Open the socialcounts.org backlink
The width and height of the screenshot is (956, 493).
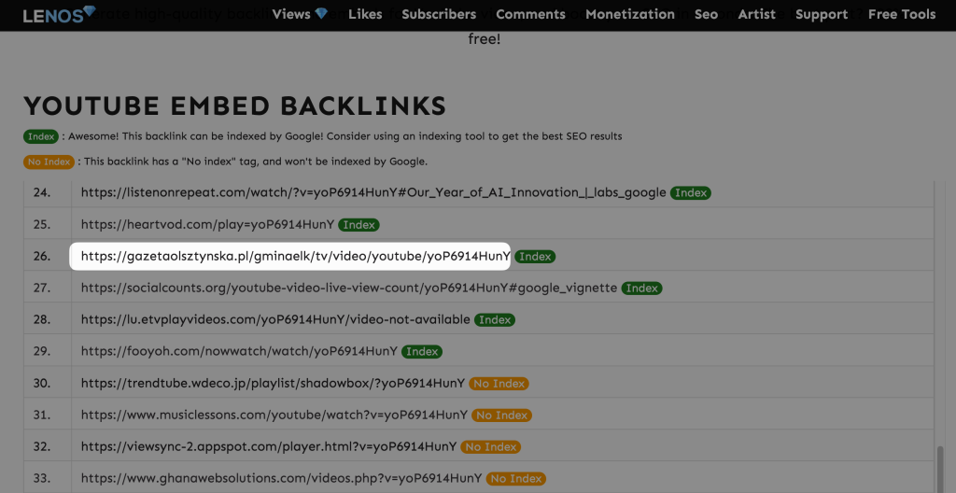[349, 288]
